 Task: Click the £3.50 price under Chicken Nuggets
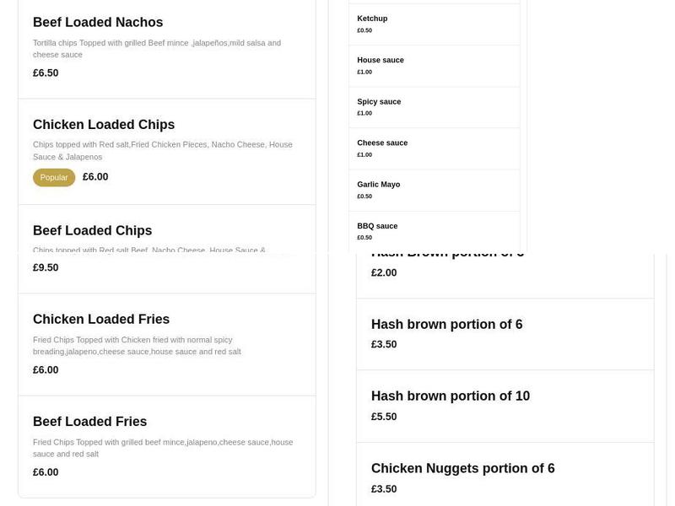pos(384,487)
